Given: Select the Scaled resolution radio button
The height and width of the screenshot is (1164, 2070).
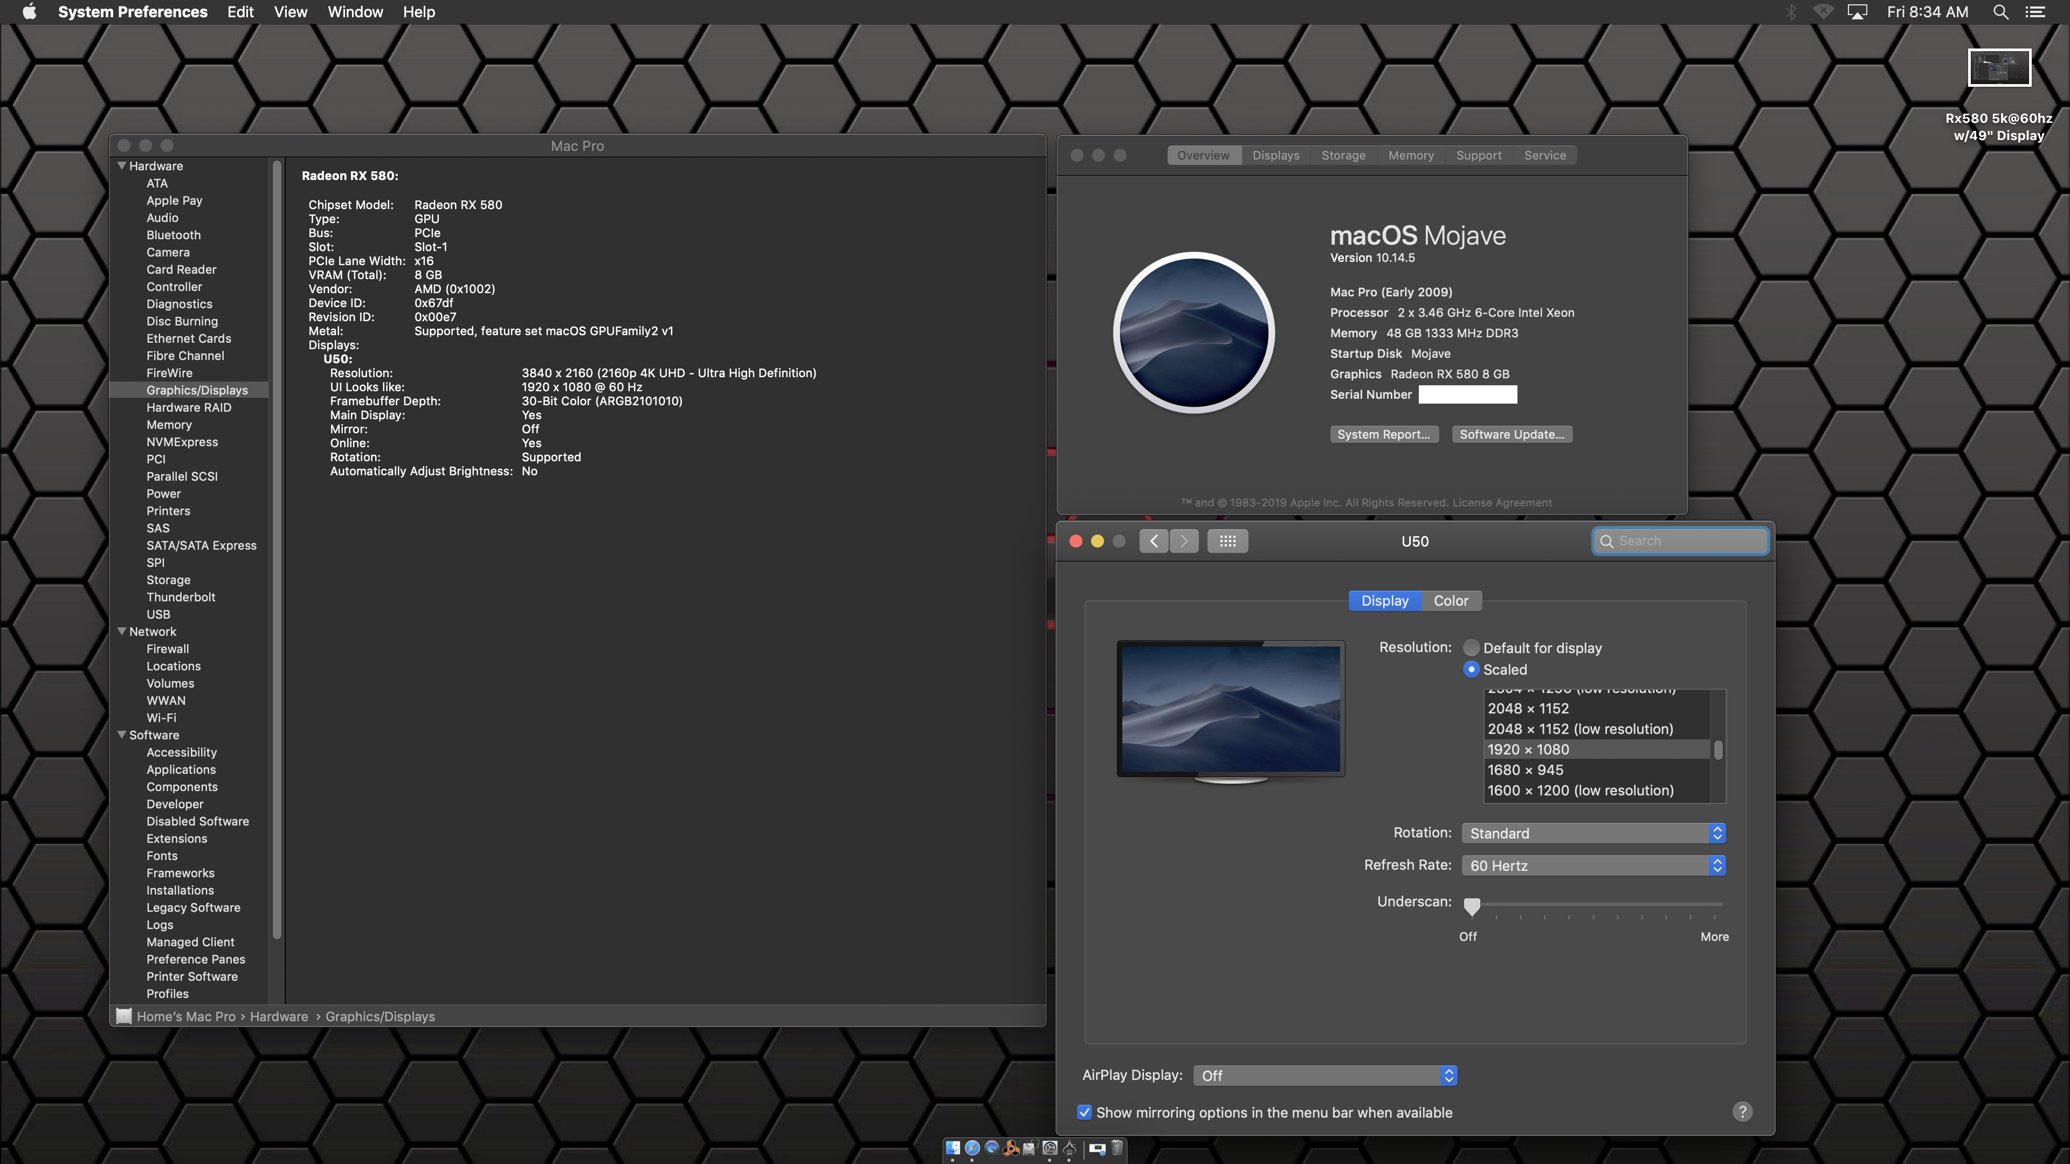Looking at the screenshot, I should tap(1471, 669).
